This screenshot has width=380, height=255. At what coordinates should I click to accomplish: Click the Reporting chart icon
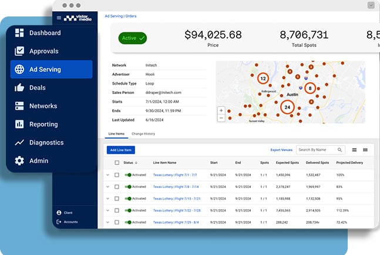[x=19, y=124]
